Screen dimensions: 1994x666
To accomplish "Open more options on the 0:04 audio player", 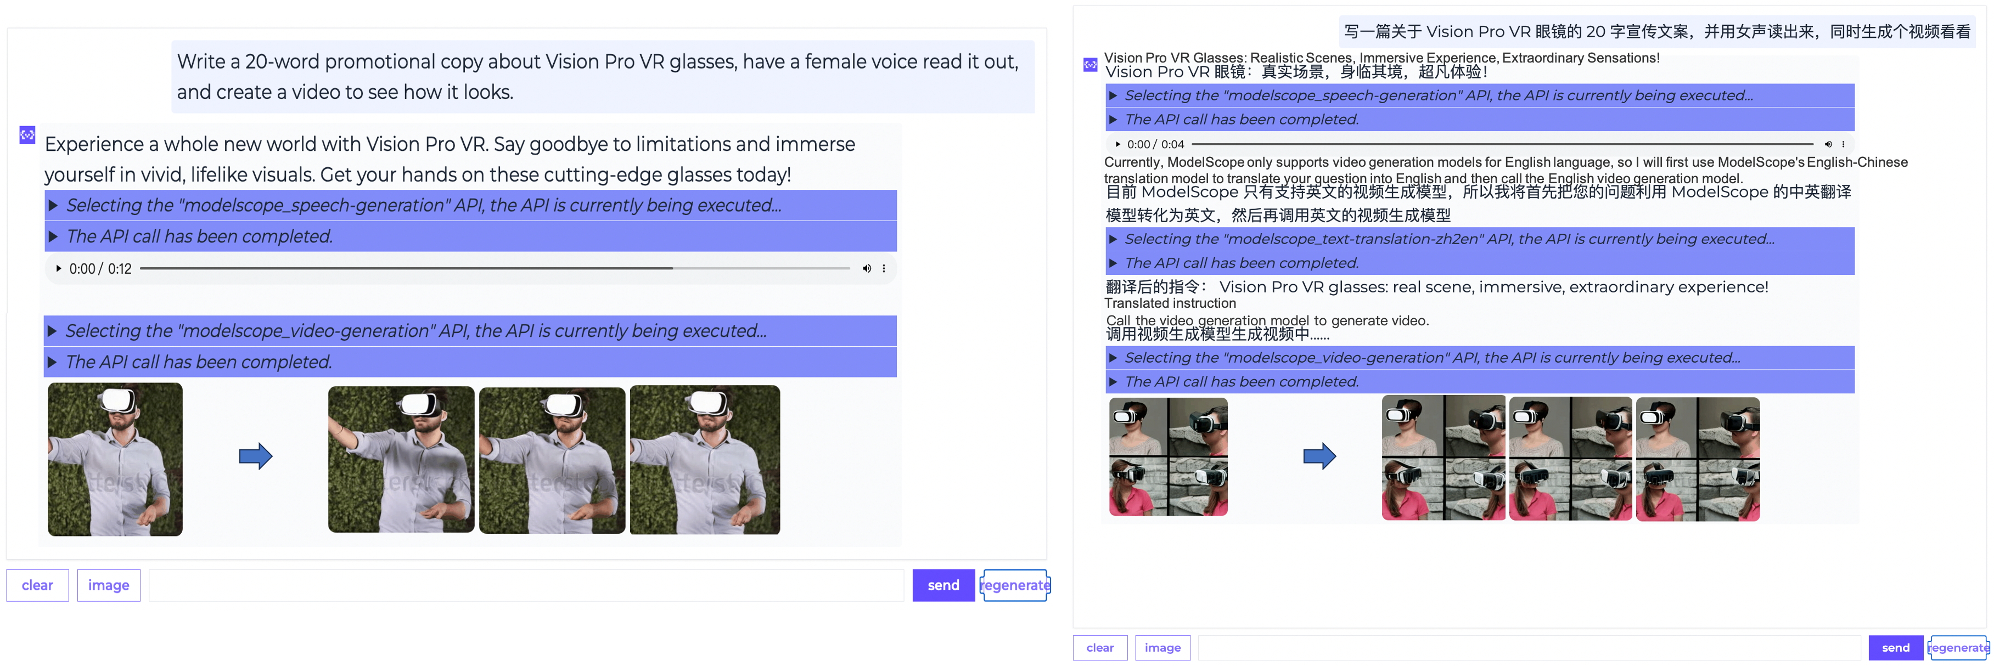I will 1843,144.
